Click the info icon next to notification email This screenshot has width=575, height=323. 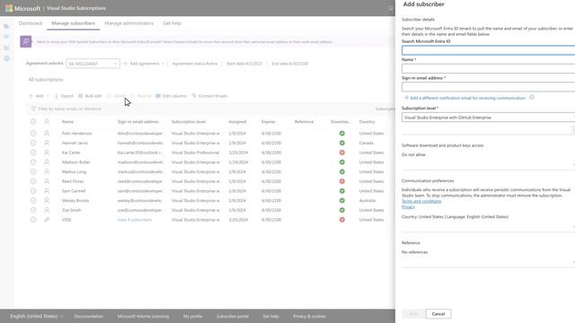[x=531, y=98]
